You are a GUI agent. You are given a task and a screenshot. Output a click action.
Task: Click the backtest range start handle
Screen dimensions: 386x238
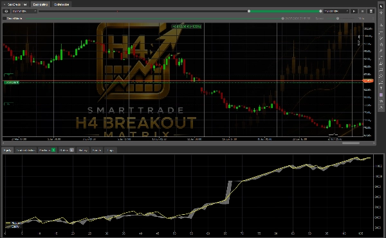(x=249, y=11)
